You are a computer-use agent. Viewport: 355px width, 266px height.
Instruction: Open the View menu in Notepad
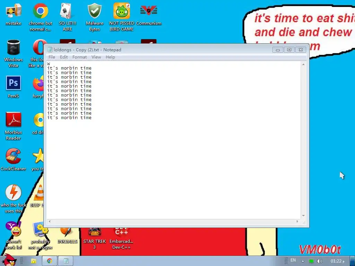[96, 57]
